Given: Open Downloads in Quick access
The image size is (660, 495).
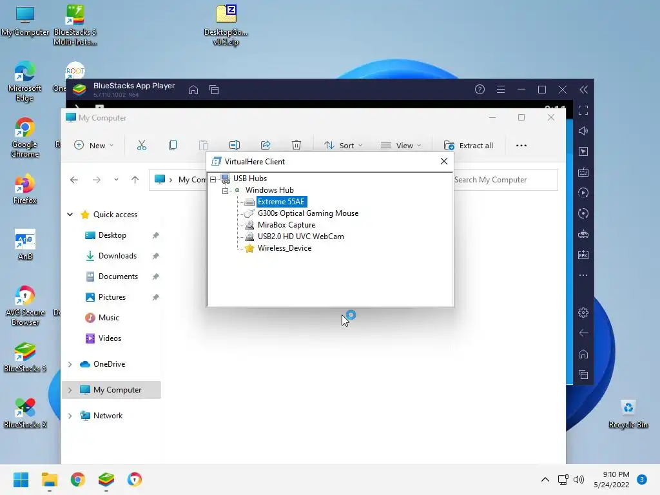Looking at the screenshot, I should pyautogui.click(x=117, y=256).
